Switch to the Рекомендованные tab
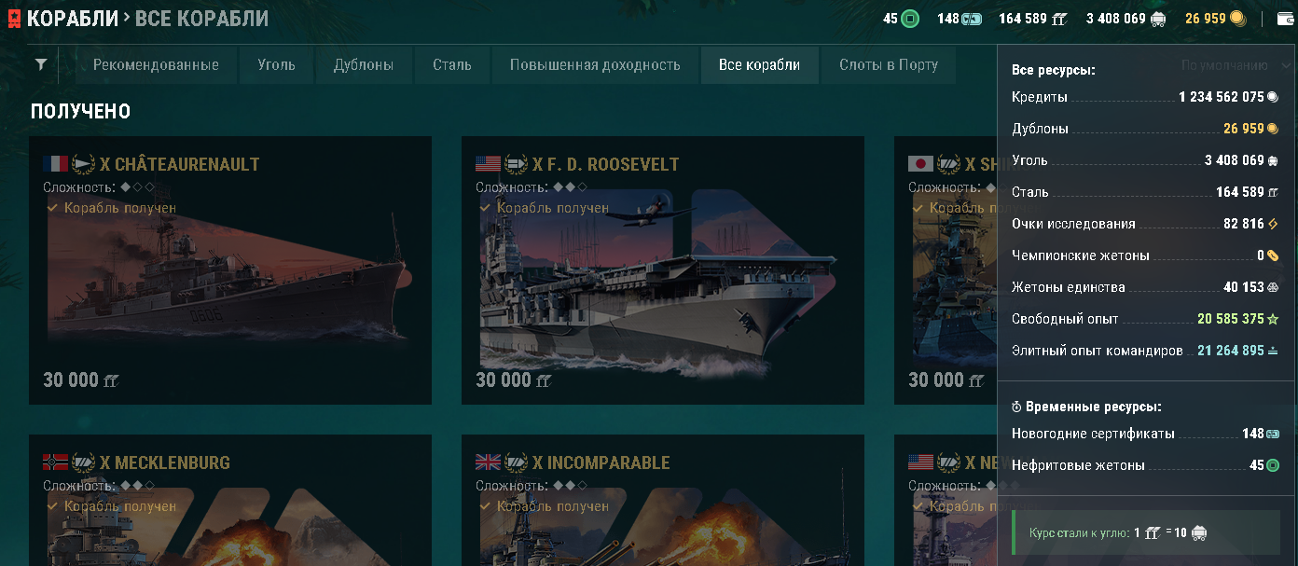This screenshot has width=1298, height=566. pos(156,65)
